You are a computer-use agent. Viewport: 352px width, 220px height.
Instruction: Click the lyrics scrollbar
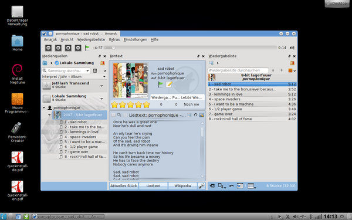[x=202, y=149]
